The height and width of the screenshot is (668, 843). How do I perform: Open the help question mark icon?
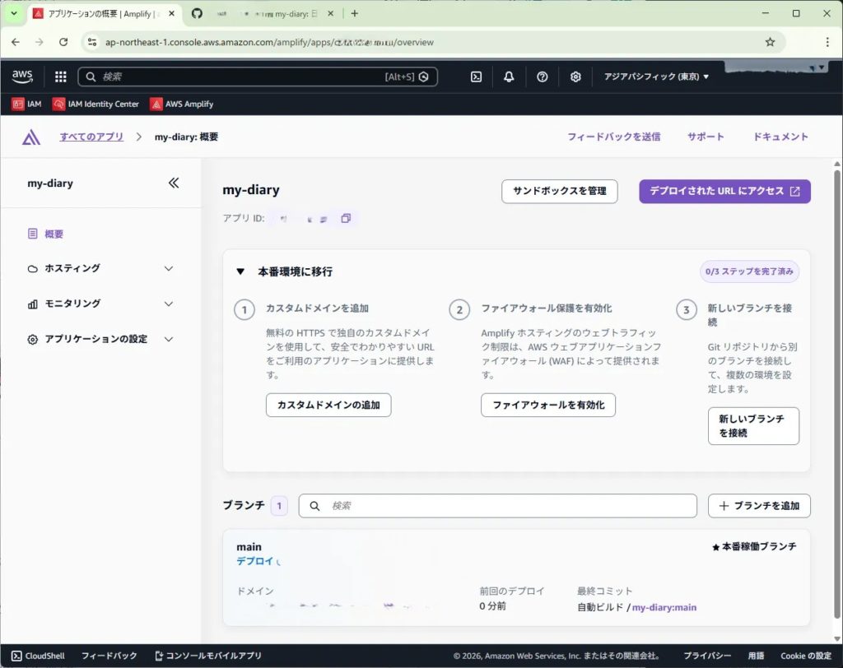point(542,77)
